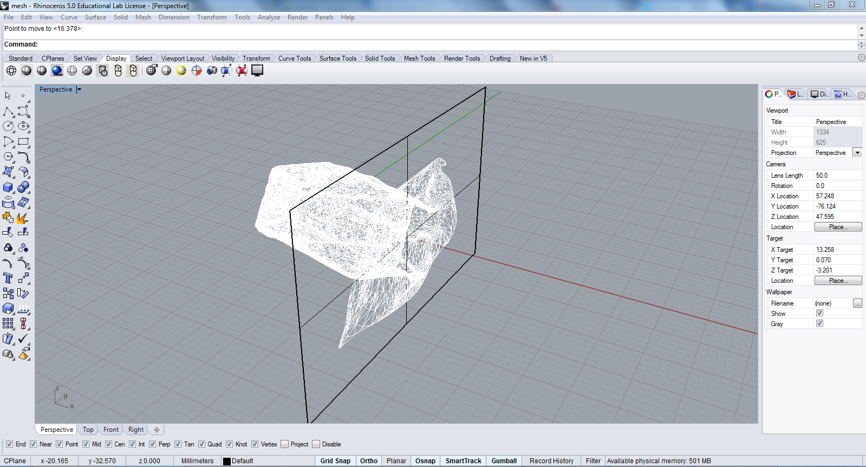This screenshot has height=467, width=866.
Task: Select the Text object T tool
Action: 8,278
